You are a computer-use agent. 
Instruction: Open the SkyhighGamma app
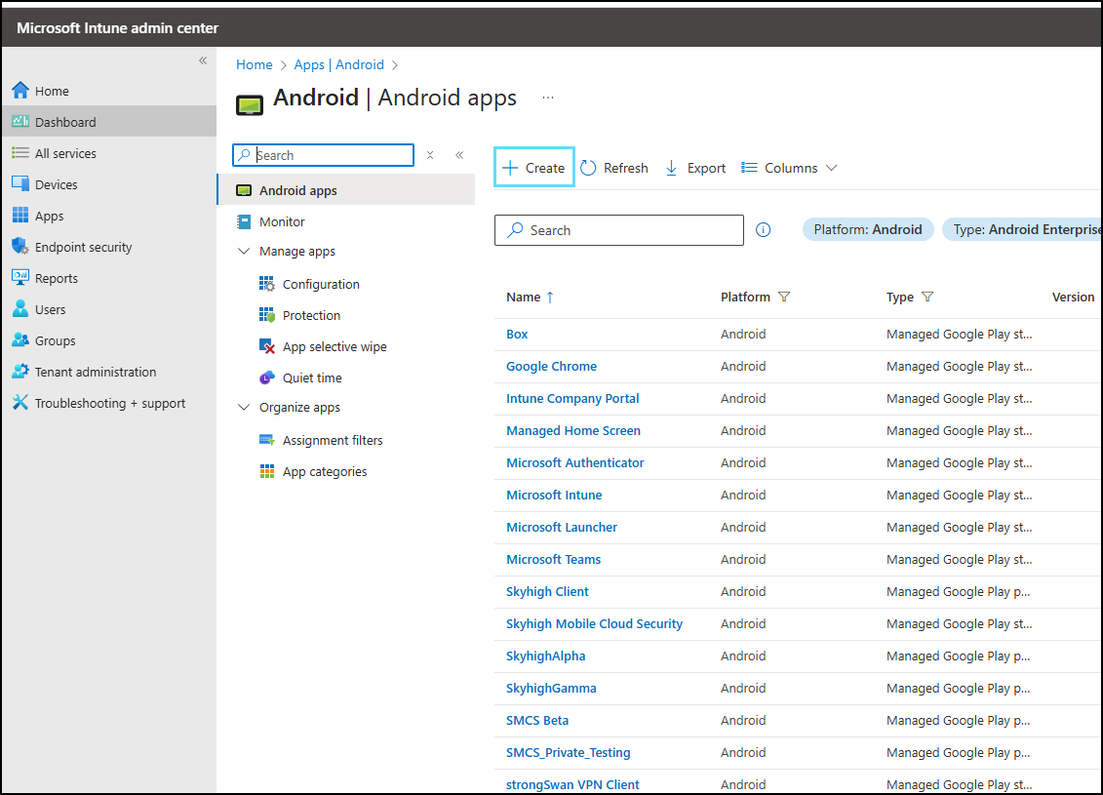(x=552, y=688)
